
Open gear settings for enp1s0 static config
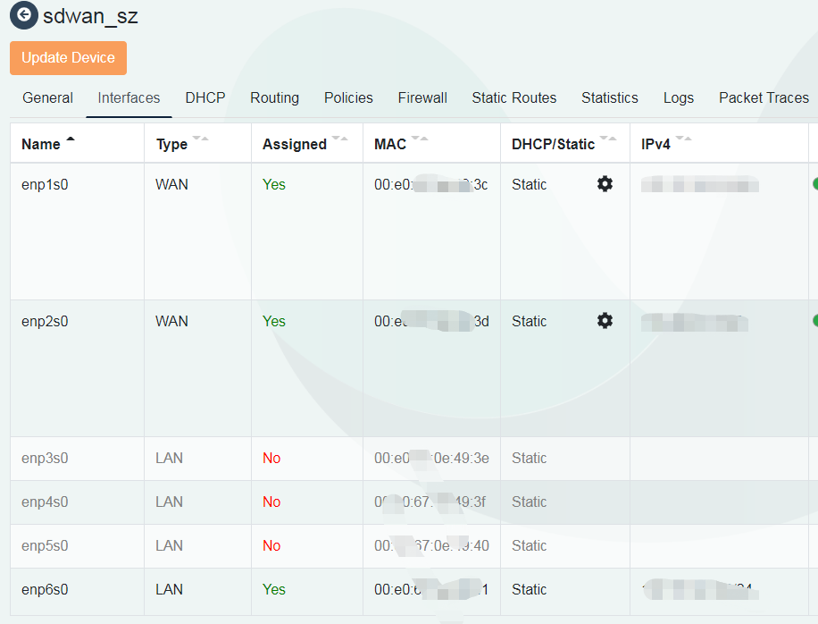click(605, 184)
